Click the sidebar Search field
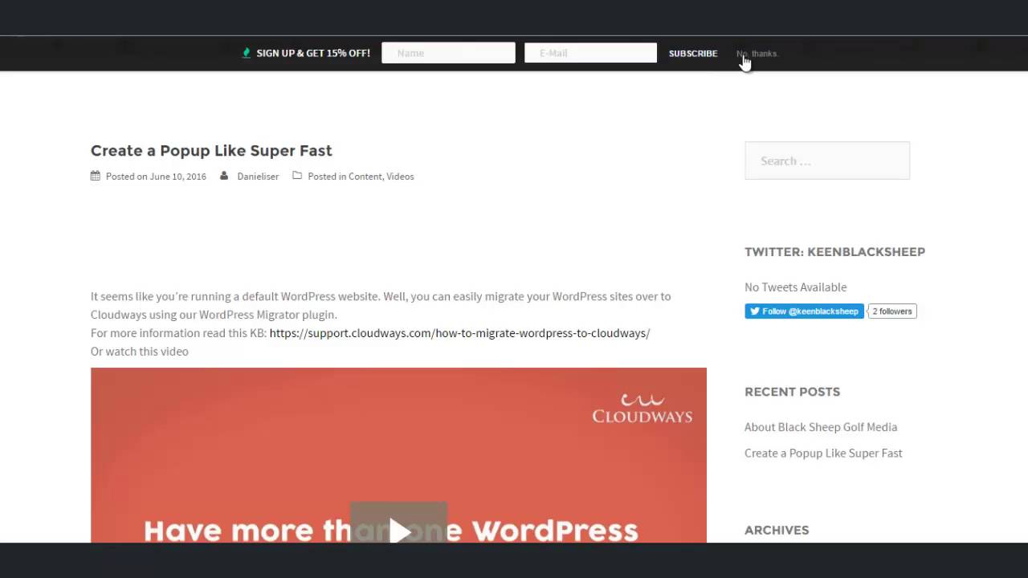 pos(827,161)
